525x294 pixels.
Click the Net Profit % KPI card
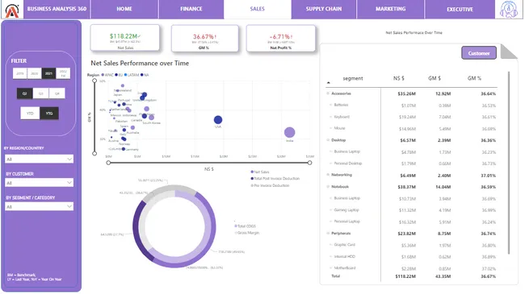click(281, 38)
